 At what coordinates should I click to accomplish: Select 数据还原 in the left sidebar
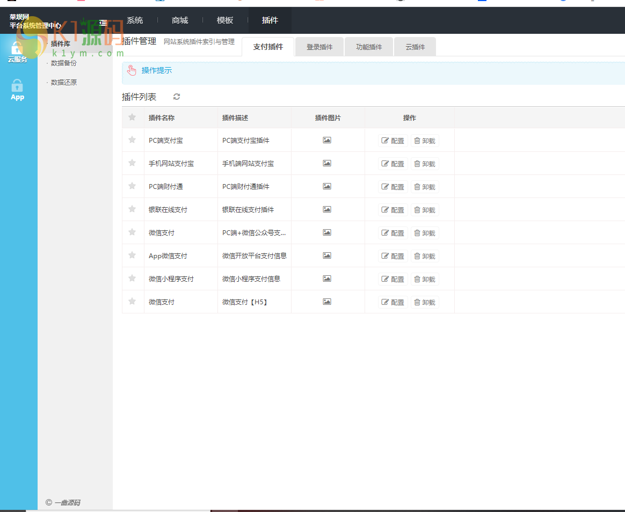(64, 83)
